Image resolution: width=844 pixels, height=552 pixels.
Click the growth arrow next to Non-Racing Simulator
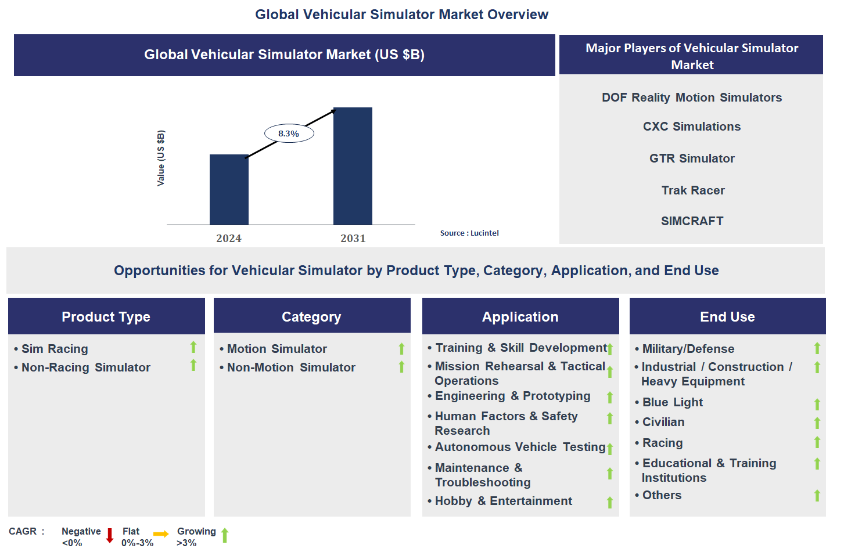click(x=192, y=366)
